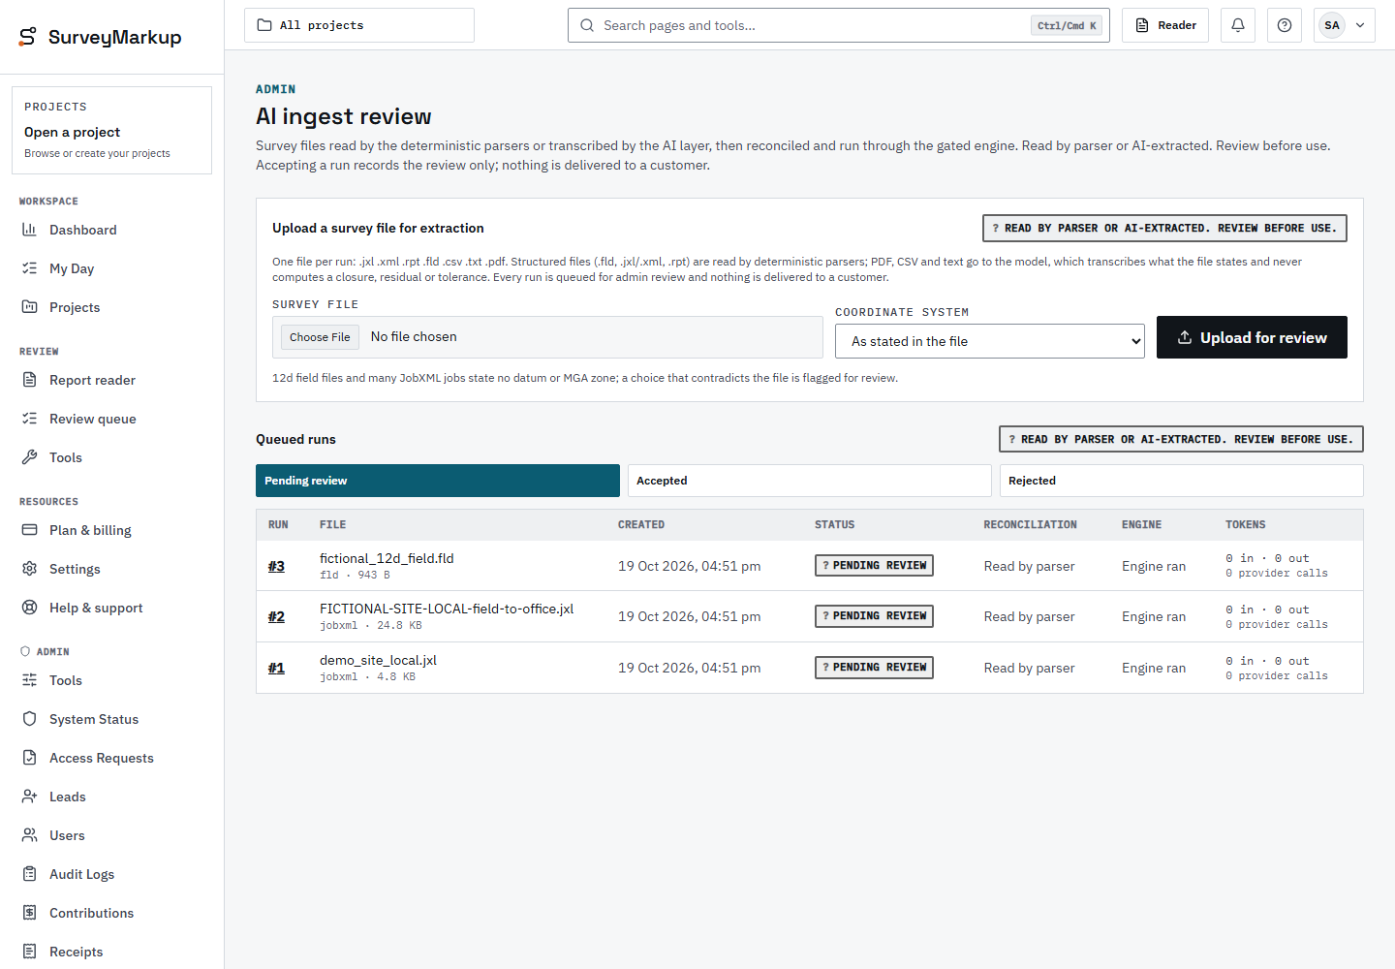Open Tools under the Admin section
Image resolution: width=1395 pixels, height=969 pixels.
point(111,680)
